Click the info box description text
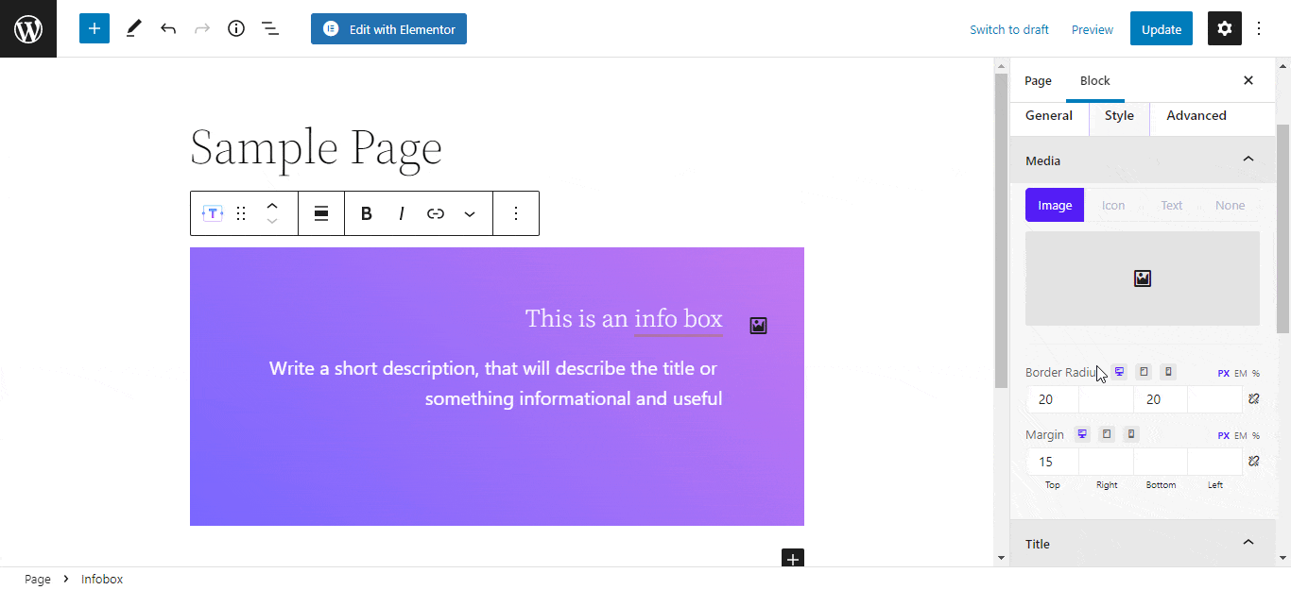This screenshot has height=590, width=1291. [x=495, y=383]
